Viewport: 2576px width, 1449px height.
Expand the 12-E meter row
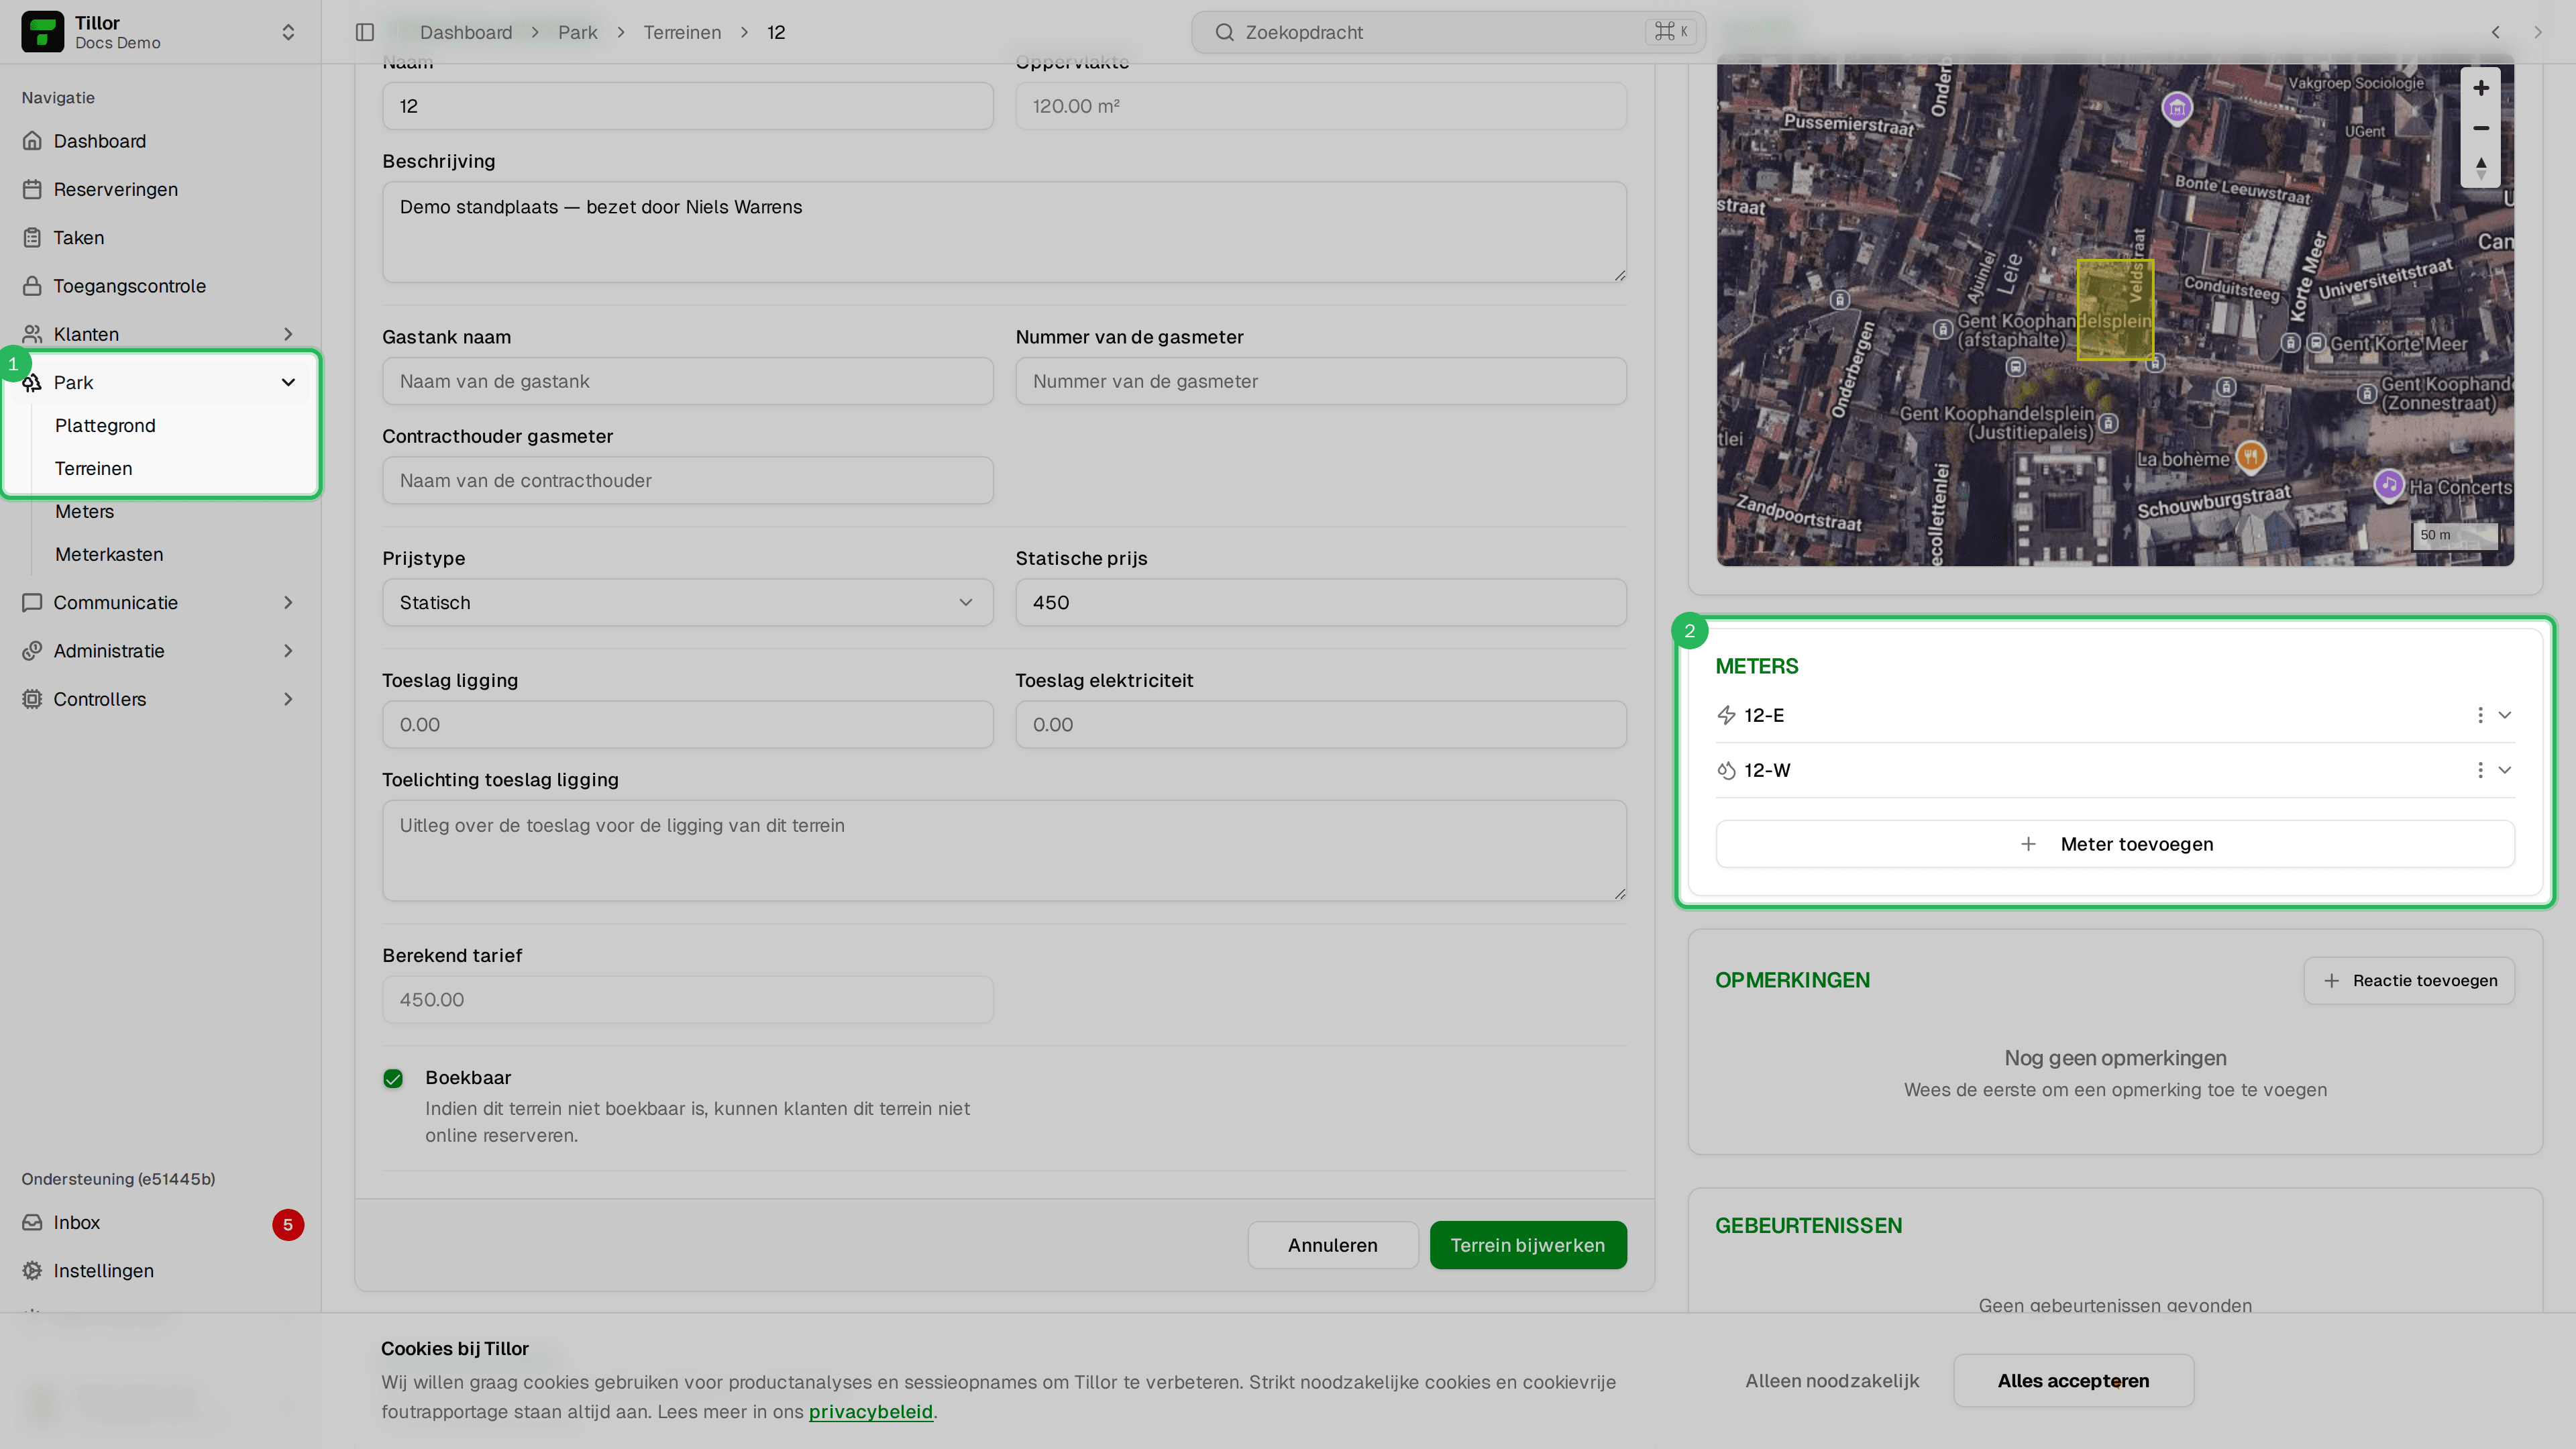click(2504, 715)
